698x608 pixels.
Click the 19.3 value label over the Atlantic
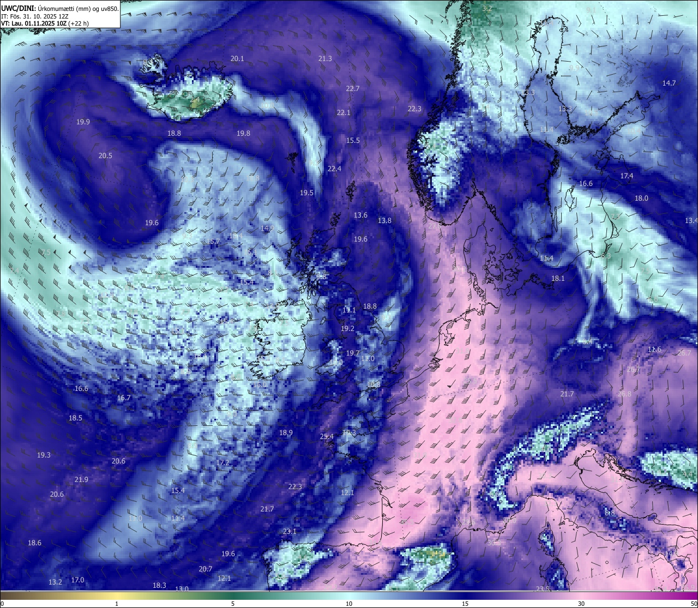pyautogui.click(x=44, y=455)
